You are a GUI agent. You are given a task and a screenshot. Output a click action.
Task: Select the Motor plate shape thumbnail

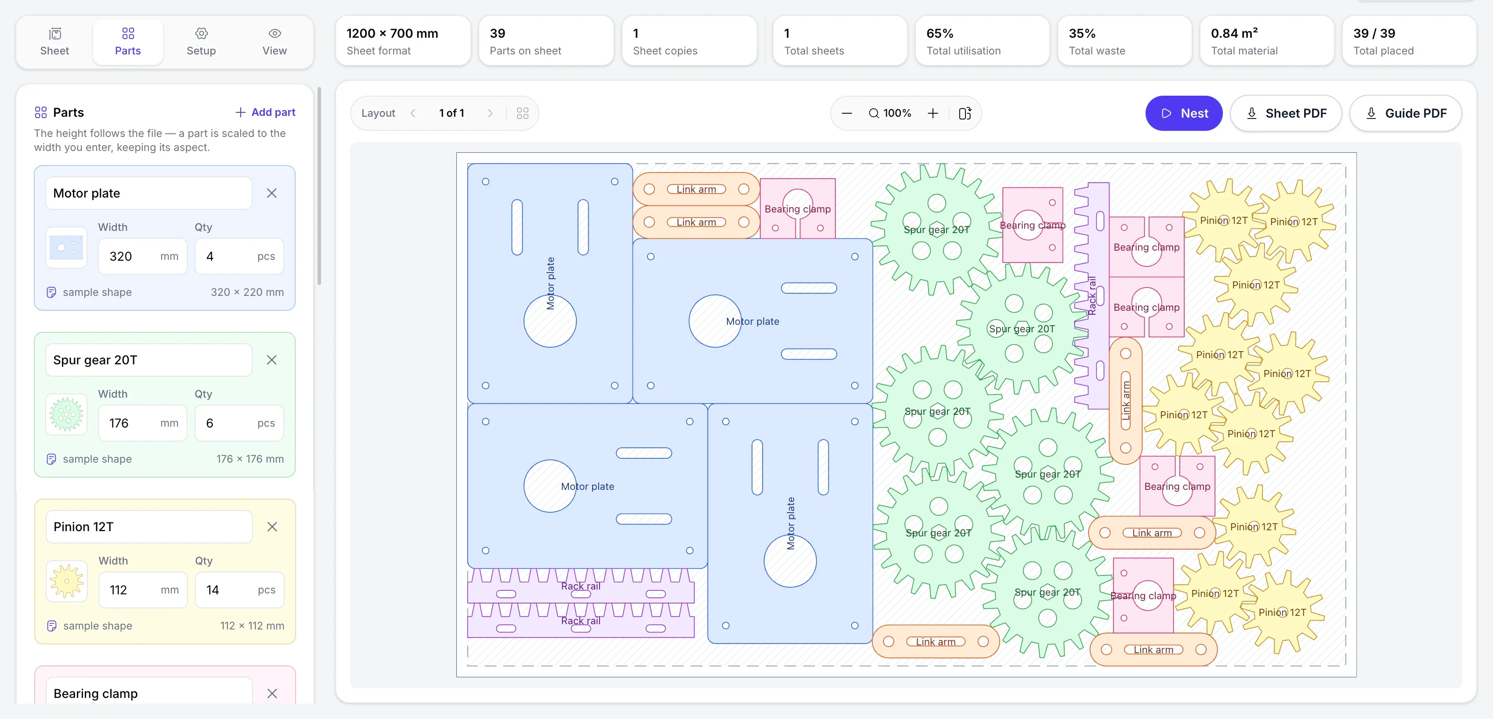(66, 248)
